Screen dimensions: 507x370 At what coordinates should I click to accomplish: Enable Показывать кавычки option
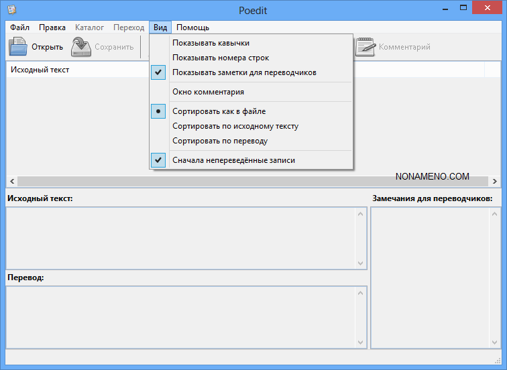pos(211,43)
